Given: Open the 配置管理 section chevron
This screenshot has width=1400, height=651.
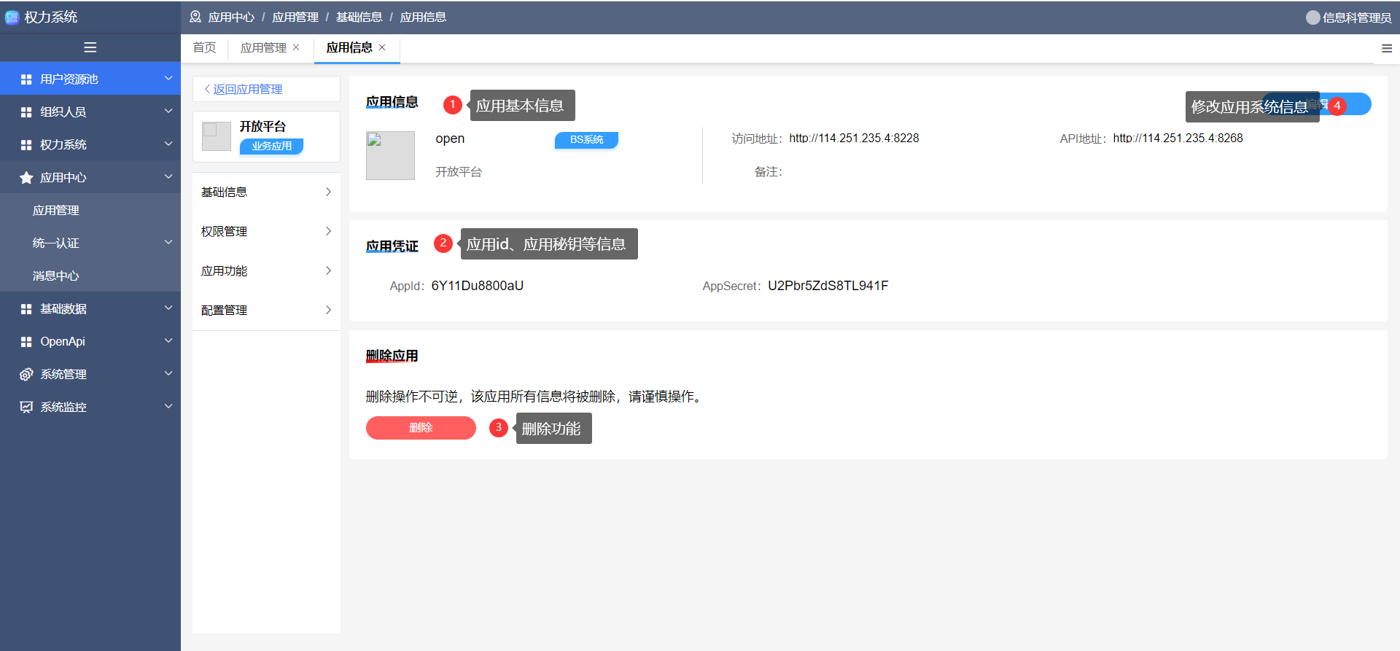Looking at the screenshot, I should (328, 310).
